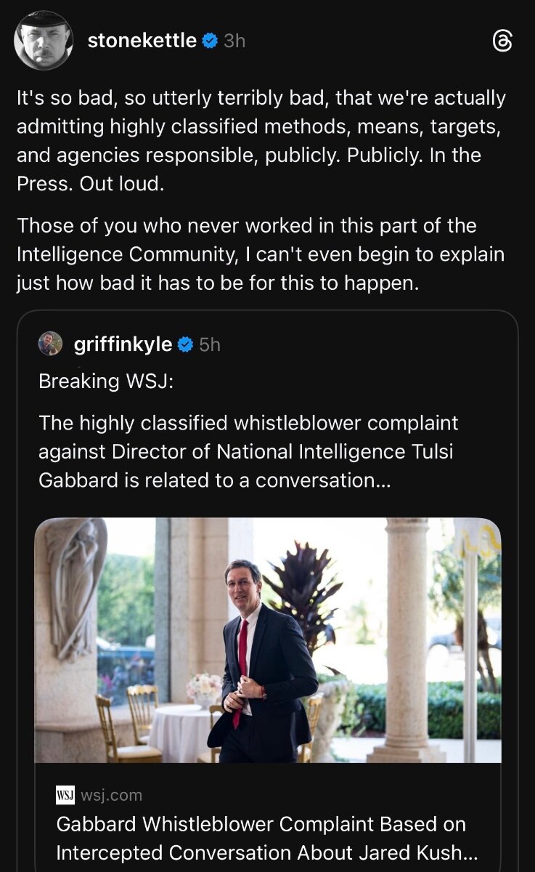
Task: Open stonekettle's profile picture
Action: point(44,41)
